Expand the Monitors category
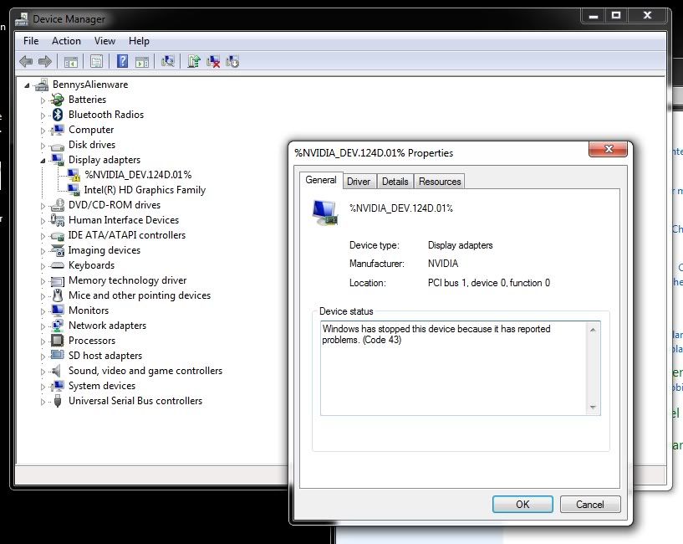The image size is (683, 544). [x=43, y=311]
